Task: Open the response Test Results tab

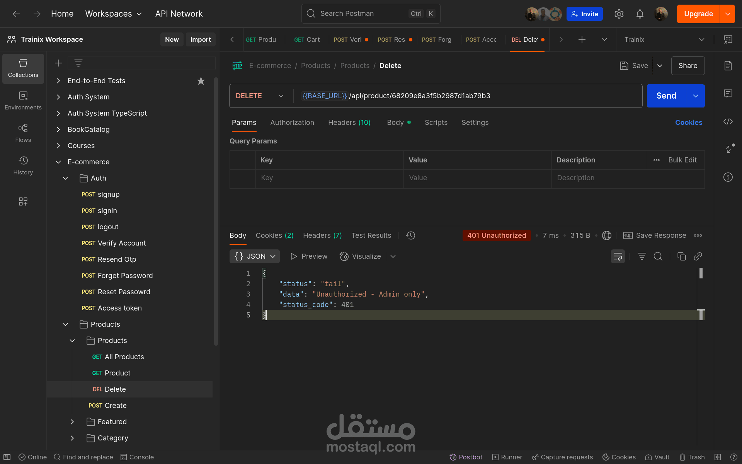Action: 371,235
